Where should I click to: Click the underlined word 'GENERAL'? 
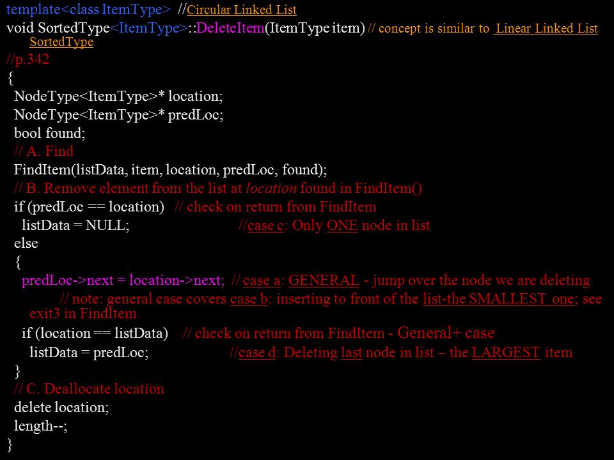click(x=324, y=280)
